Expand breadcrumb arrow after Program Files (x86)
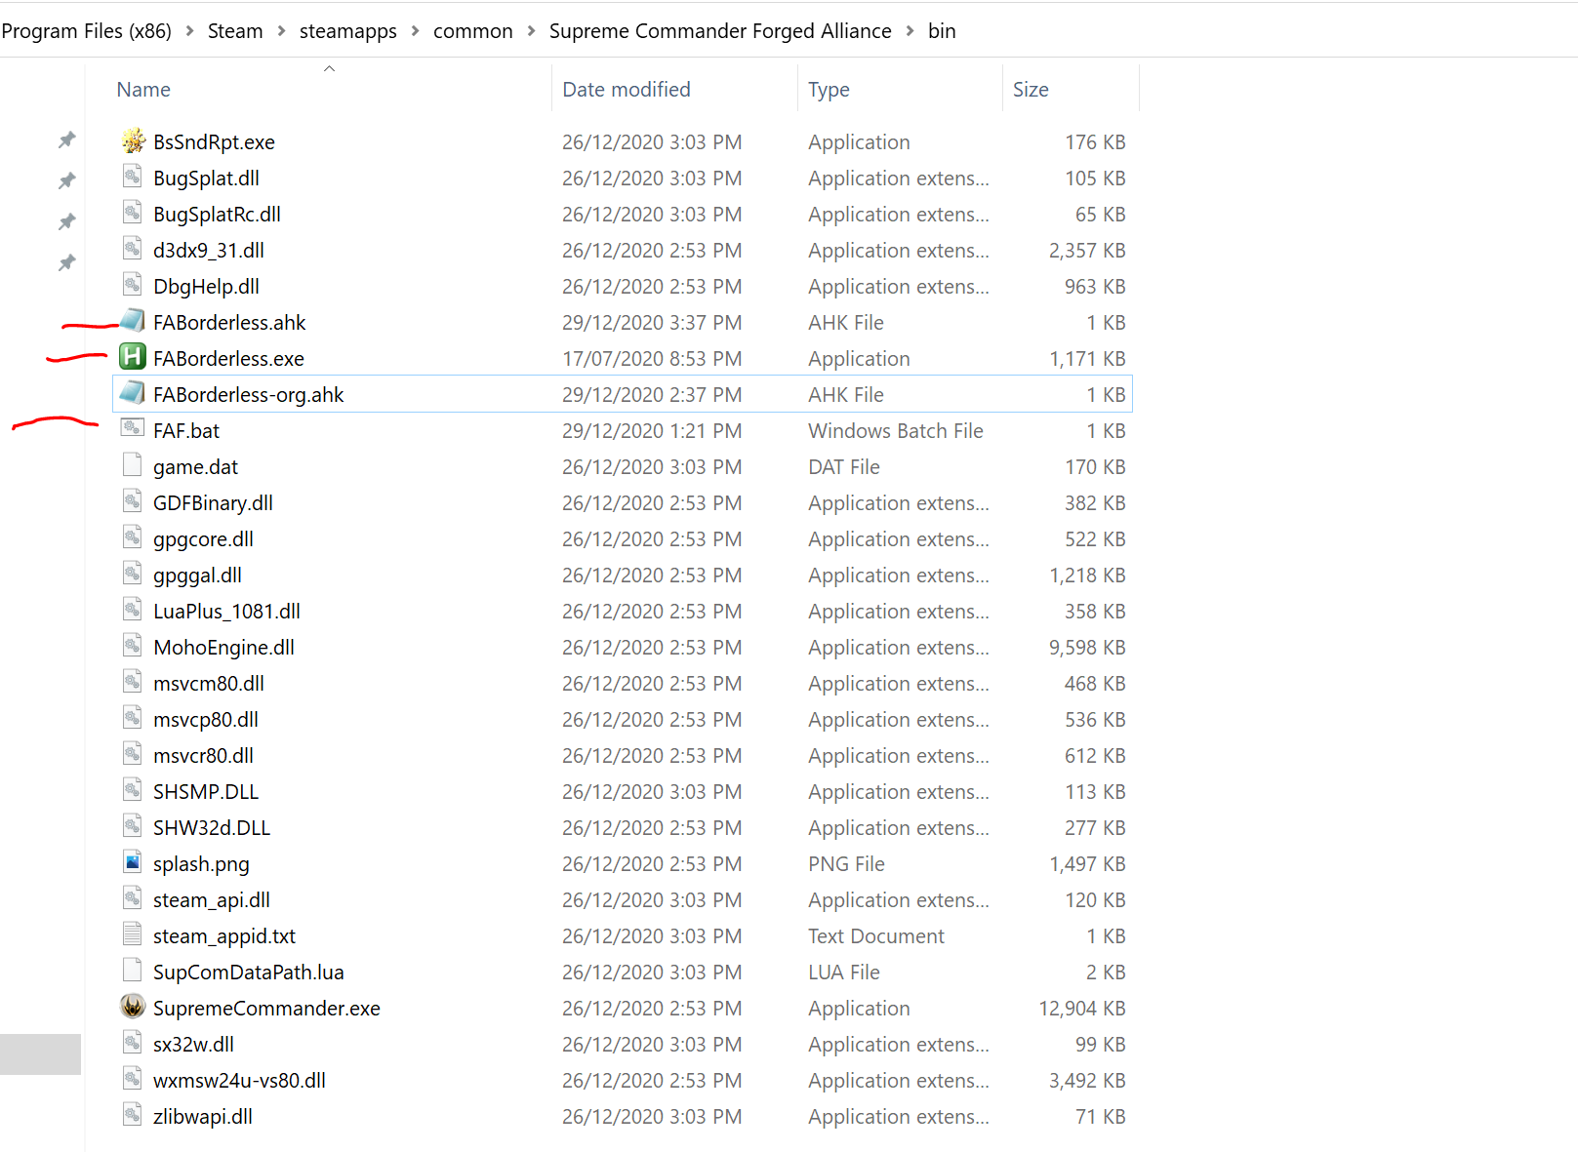1578x1152 pixels. [x=189, y=31]
